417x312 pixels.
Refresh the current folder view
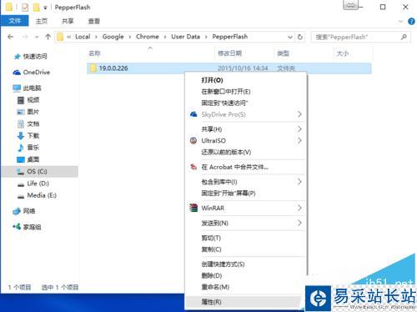click(300, 37)
